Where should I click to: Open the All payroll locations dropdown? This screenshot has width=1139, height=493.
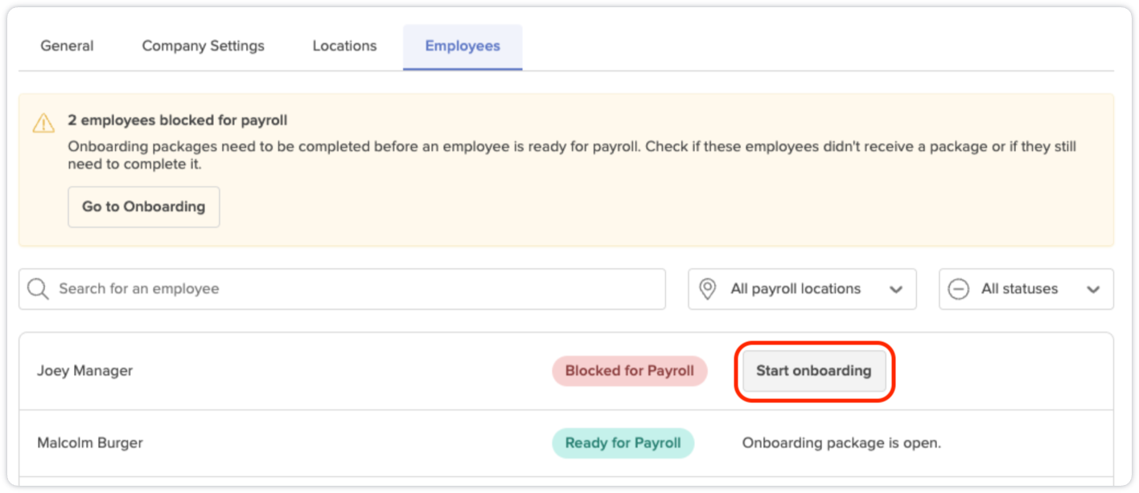(x=802, y=289)
